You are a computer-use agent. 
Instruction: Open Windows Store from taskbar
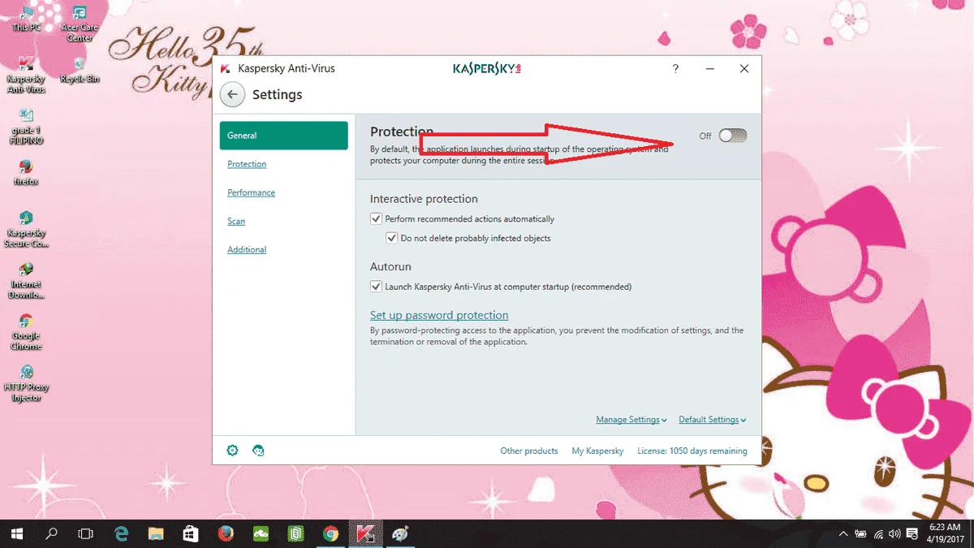coord(191,533)
